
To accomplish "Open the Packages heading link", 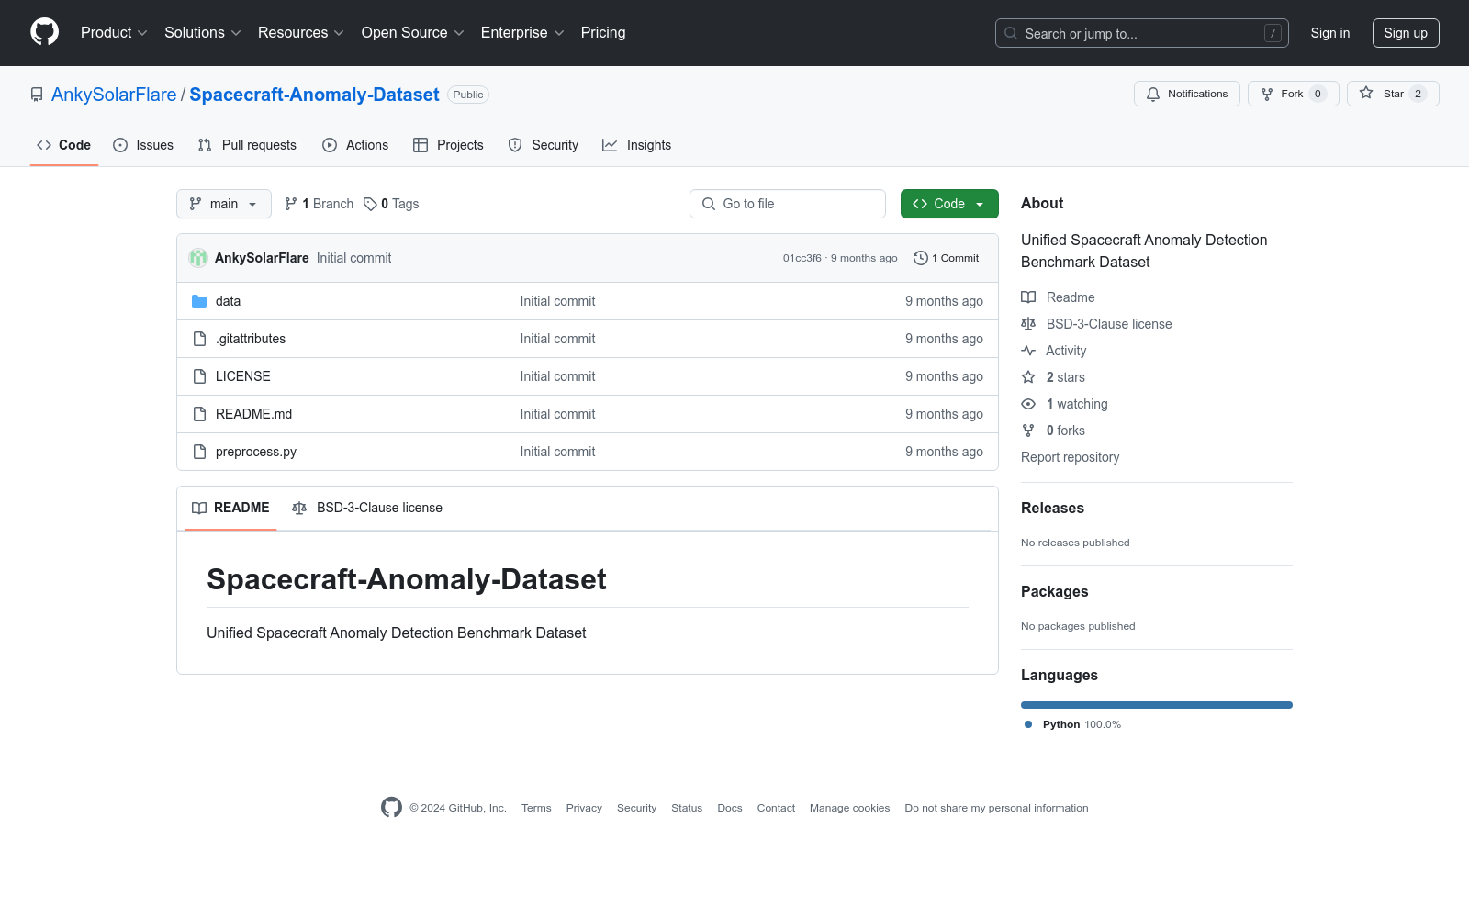I will click(1054, 591).
